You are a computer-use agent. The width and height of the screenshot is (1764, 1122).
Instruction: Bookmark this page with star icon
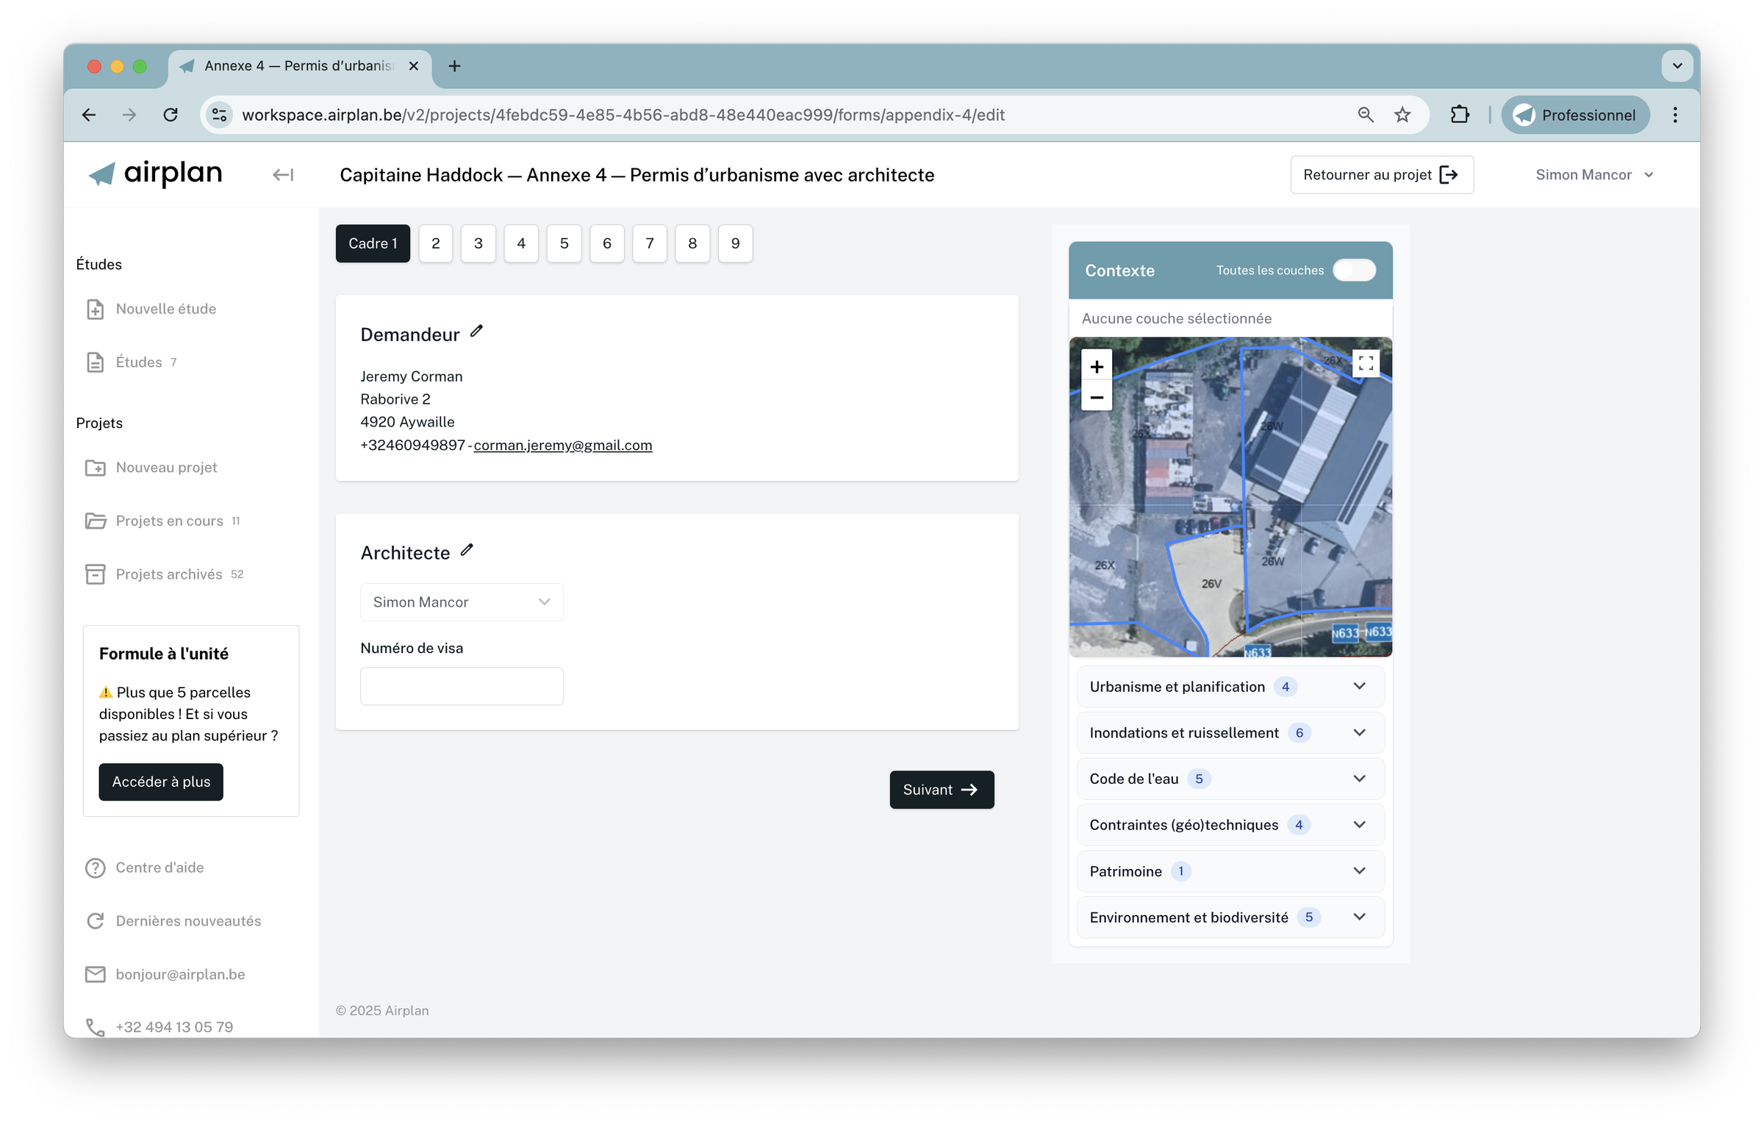click(1402, 115)
